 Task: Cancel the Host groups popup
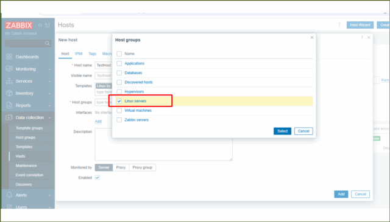[303, 131]
